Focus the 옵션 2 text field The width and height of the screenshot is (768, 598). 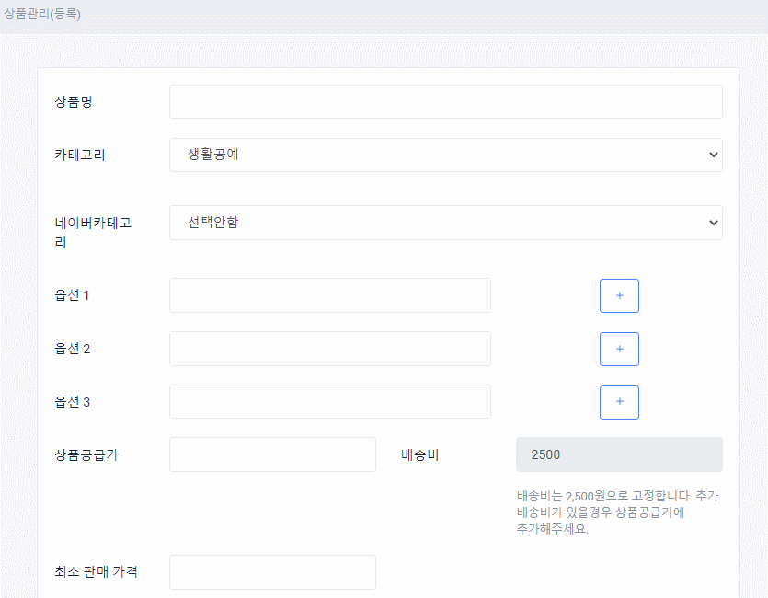330,349
